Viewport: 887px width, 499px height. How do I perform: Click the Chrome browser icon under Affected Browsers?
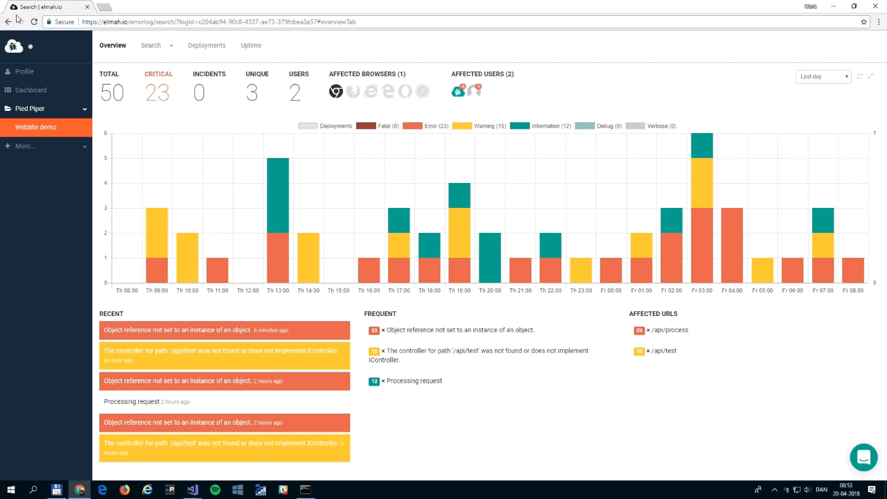tap(336, 91)
